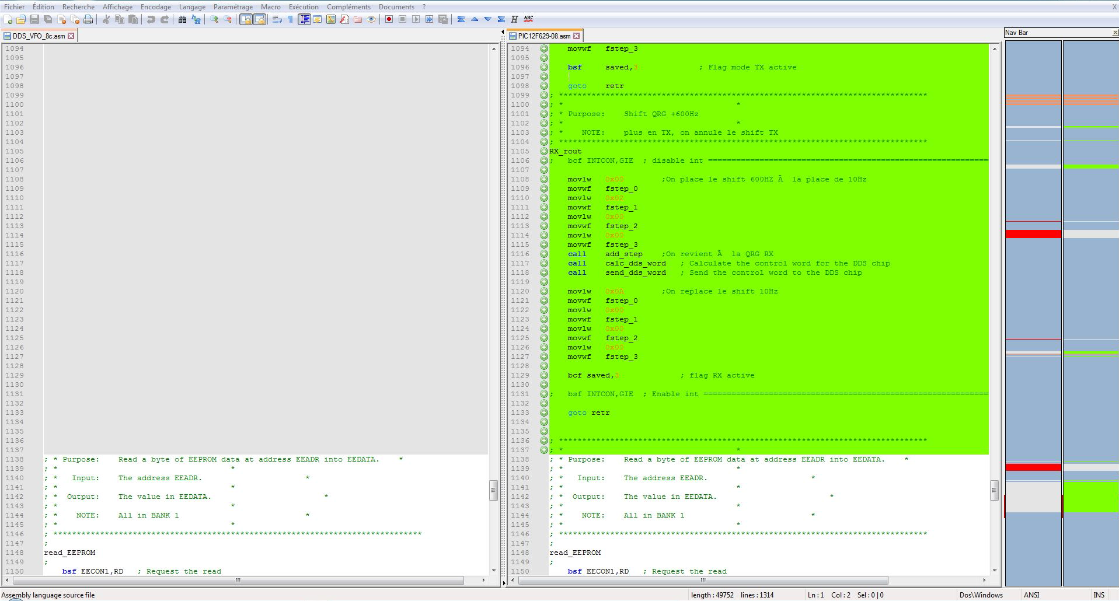The image size is (1119, 601).
Task: Click the red marker in Nav Bar left column
Action: tap(1033, 234)
